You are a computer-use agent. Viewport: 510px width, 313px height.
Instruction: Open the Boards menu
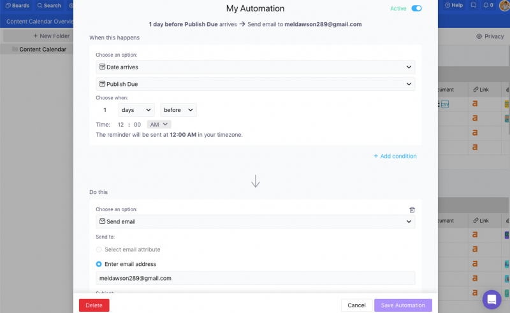(17, 6)
